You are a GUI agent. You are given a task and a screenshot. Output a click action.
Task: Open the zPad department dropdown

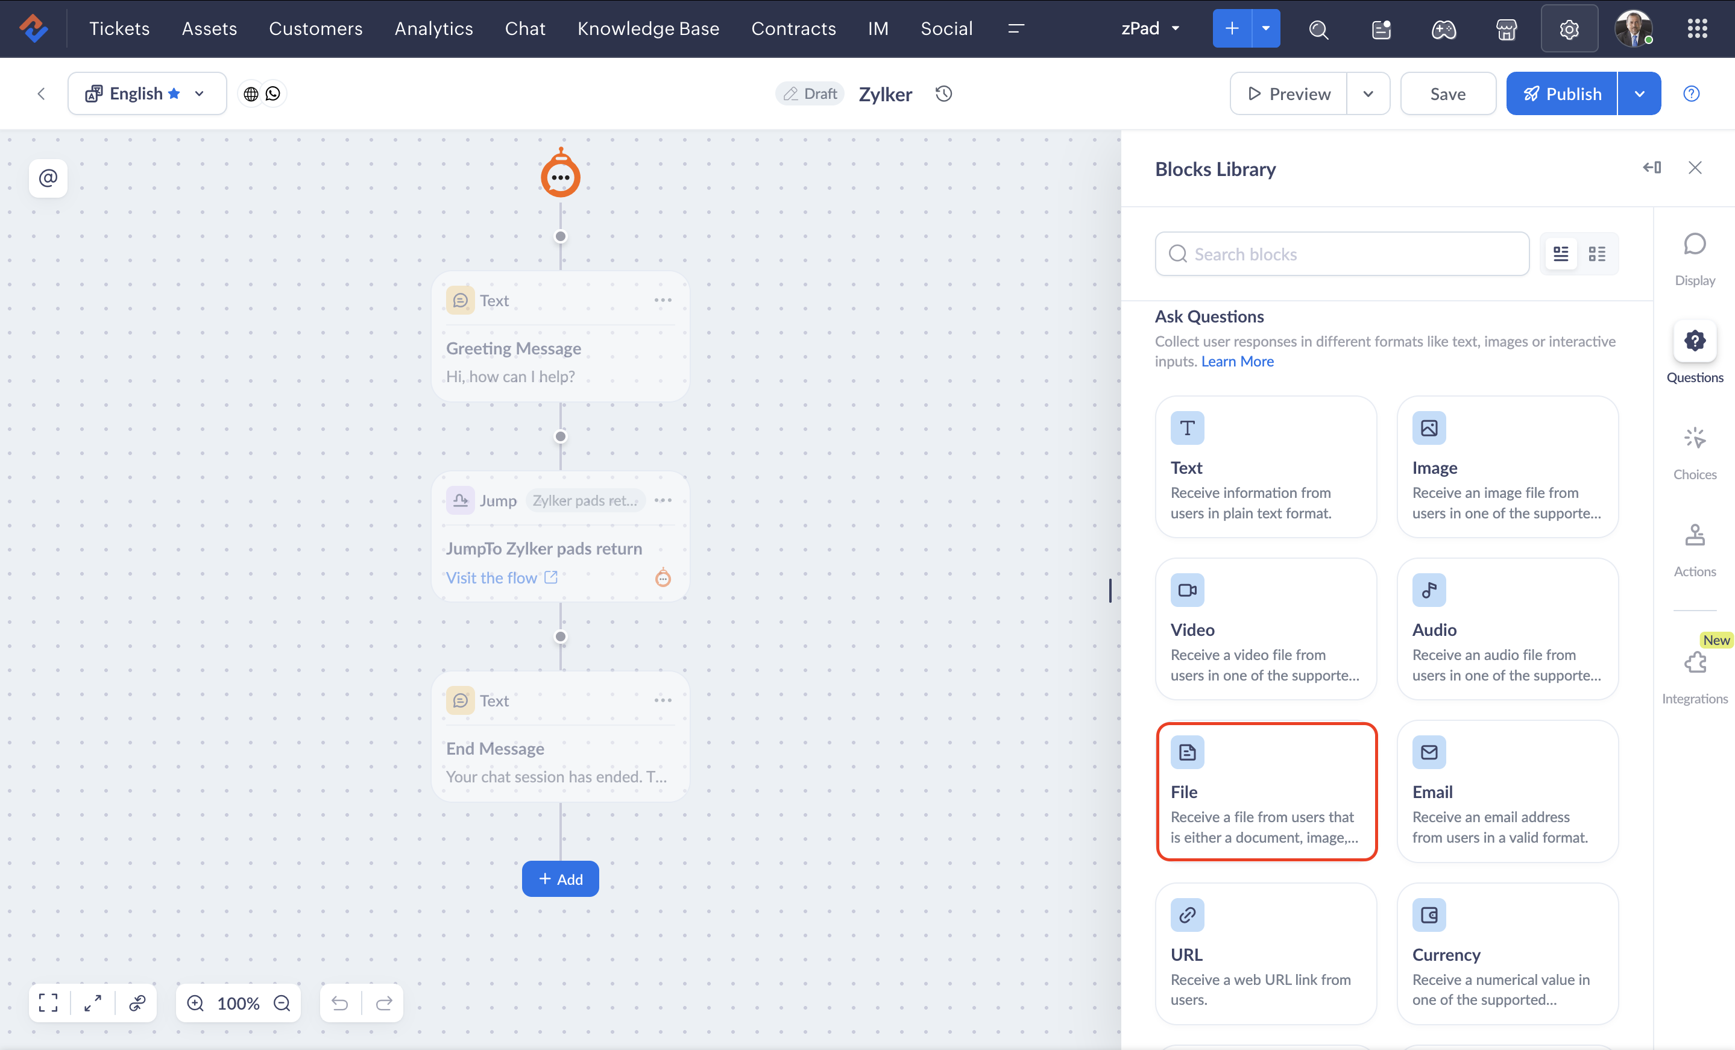tap(1150, 29)
